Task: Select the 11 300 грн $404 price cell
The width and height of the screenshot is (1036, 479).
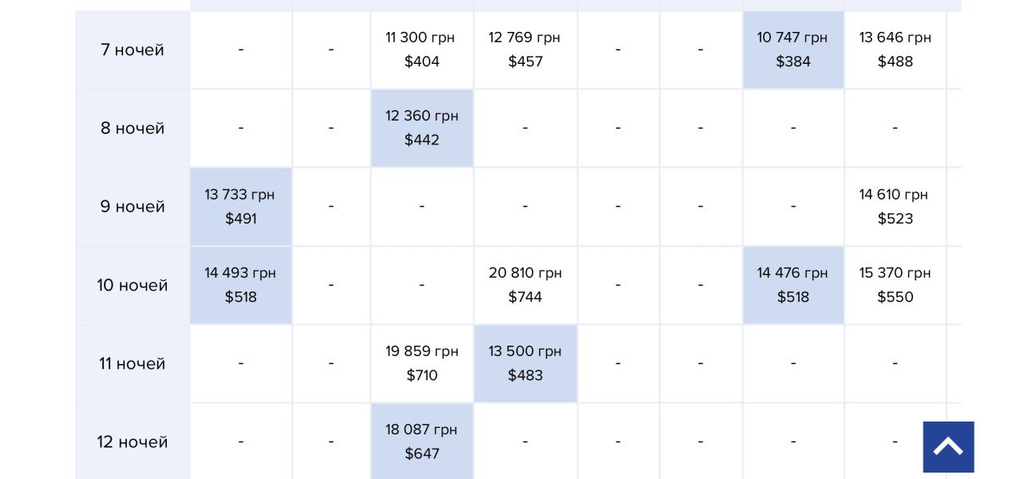Action: pos(421,50)
